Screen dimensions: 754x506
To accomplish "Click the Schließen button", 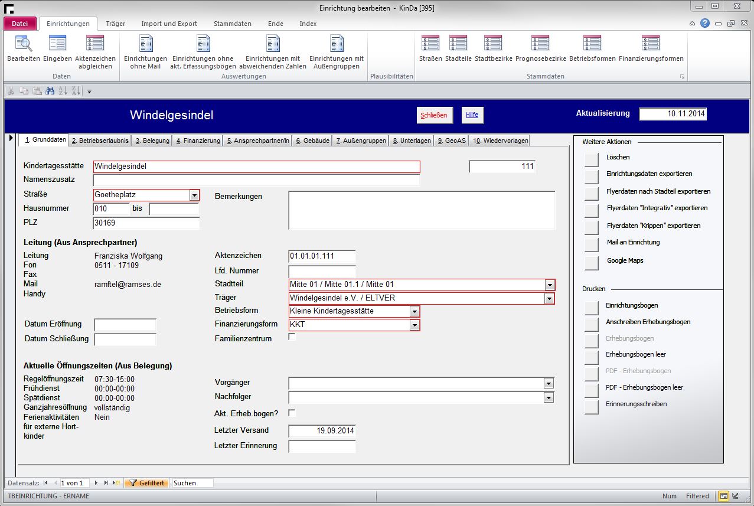I will pos(435,115).
